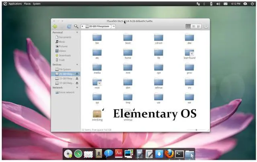Open the Applications menu

coord(15,3)
